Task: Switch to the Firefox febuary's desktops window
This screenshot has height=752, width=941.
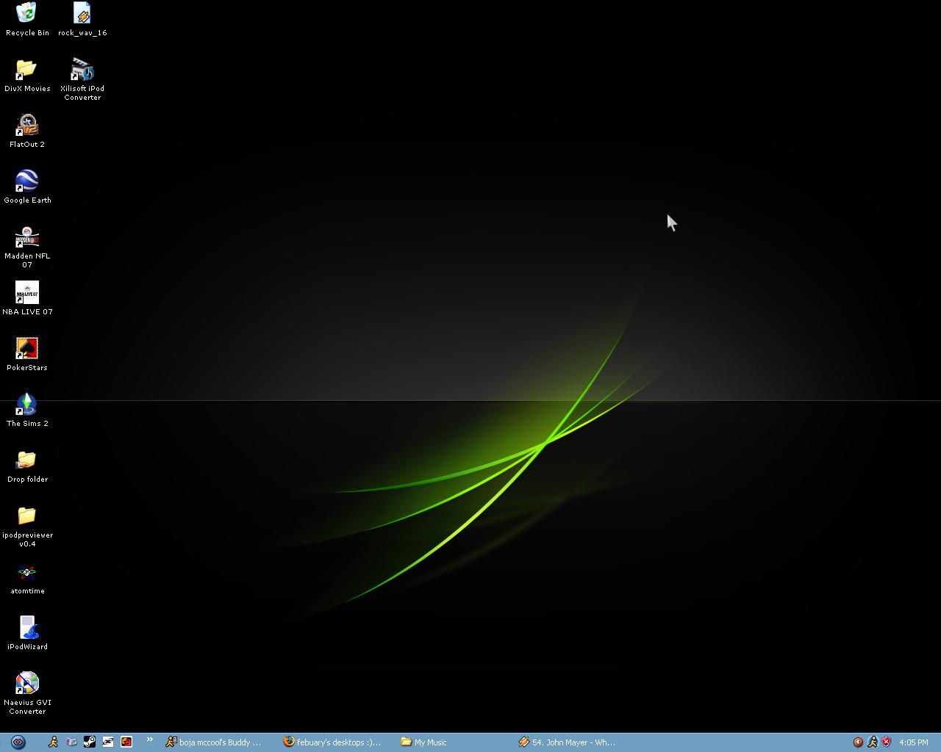Action: (332, 742)
